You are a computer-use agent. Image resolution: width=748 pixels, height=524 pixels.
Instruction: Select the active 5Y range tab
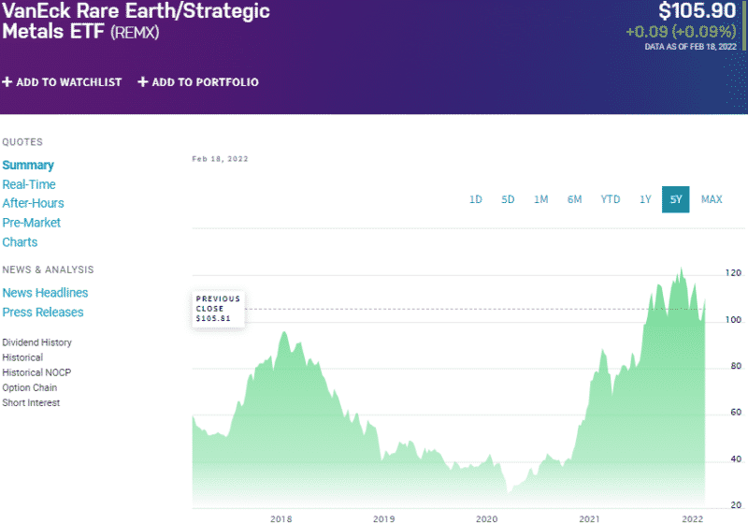tap(675, 199)
